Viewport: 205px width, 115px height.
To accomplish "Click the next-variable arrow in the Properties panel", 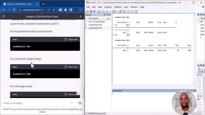I will 202,72.
